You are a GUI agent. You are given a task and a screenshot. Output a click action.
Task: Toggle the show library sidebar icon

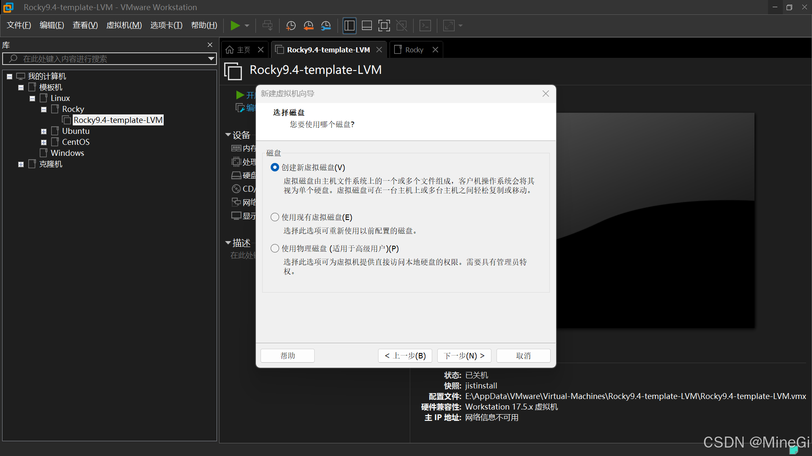(349, 26)
